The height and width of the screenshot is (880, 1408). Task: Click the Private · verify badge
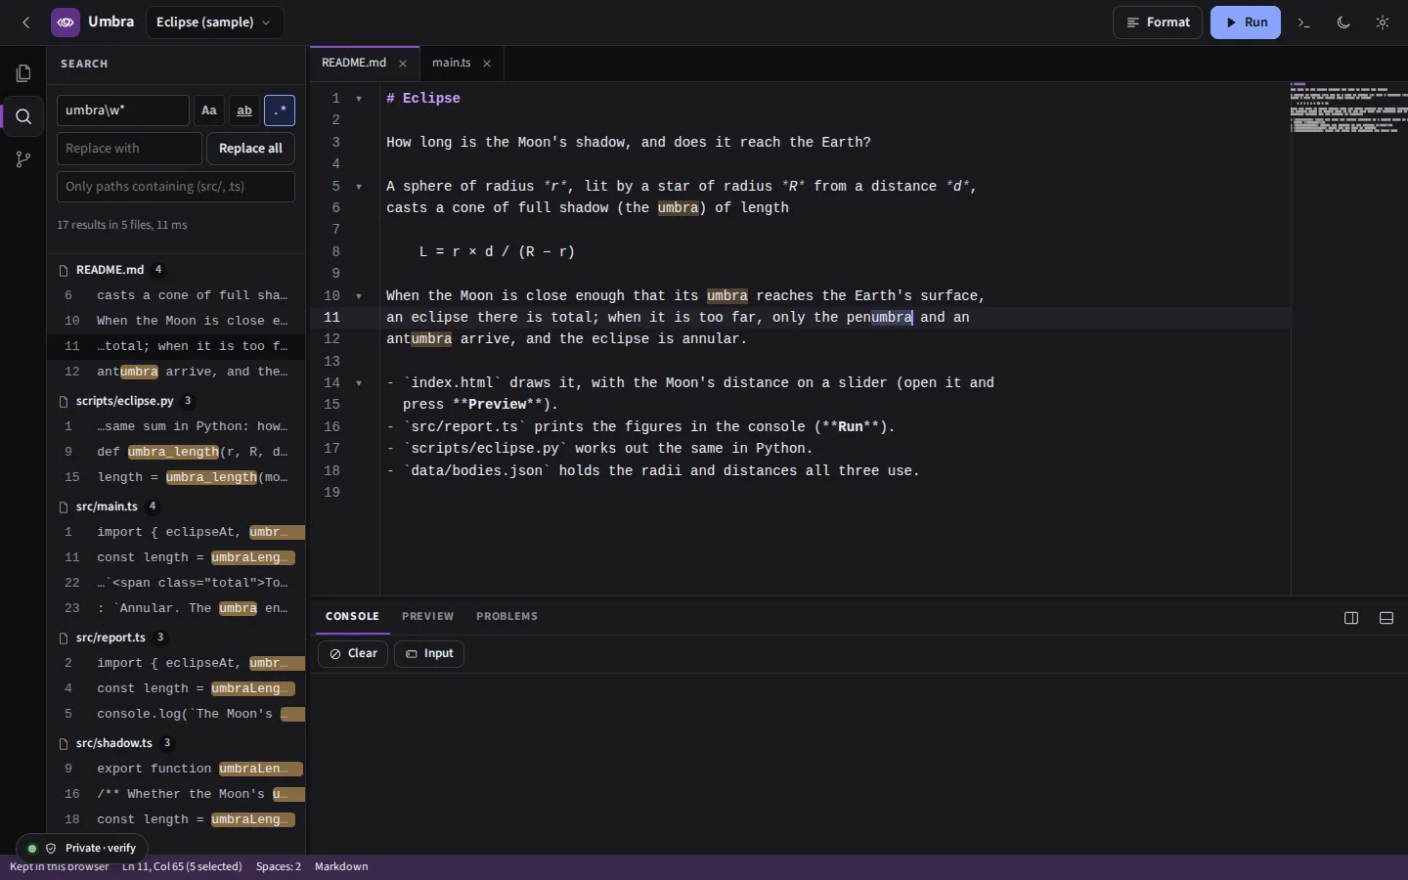[x=82, y=848]
